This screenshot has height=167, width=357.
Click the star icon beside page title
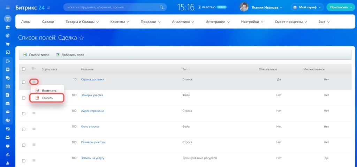click(82, 38)
